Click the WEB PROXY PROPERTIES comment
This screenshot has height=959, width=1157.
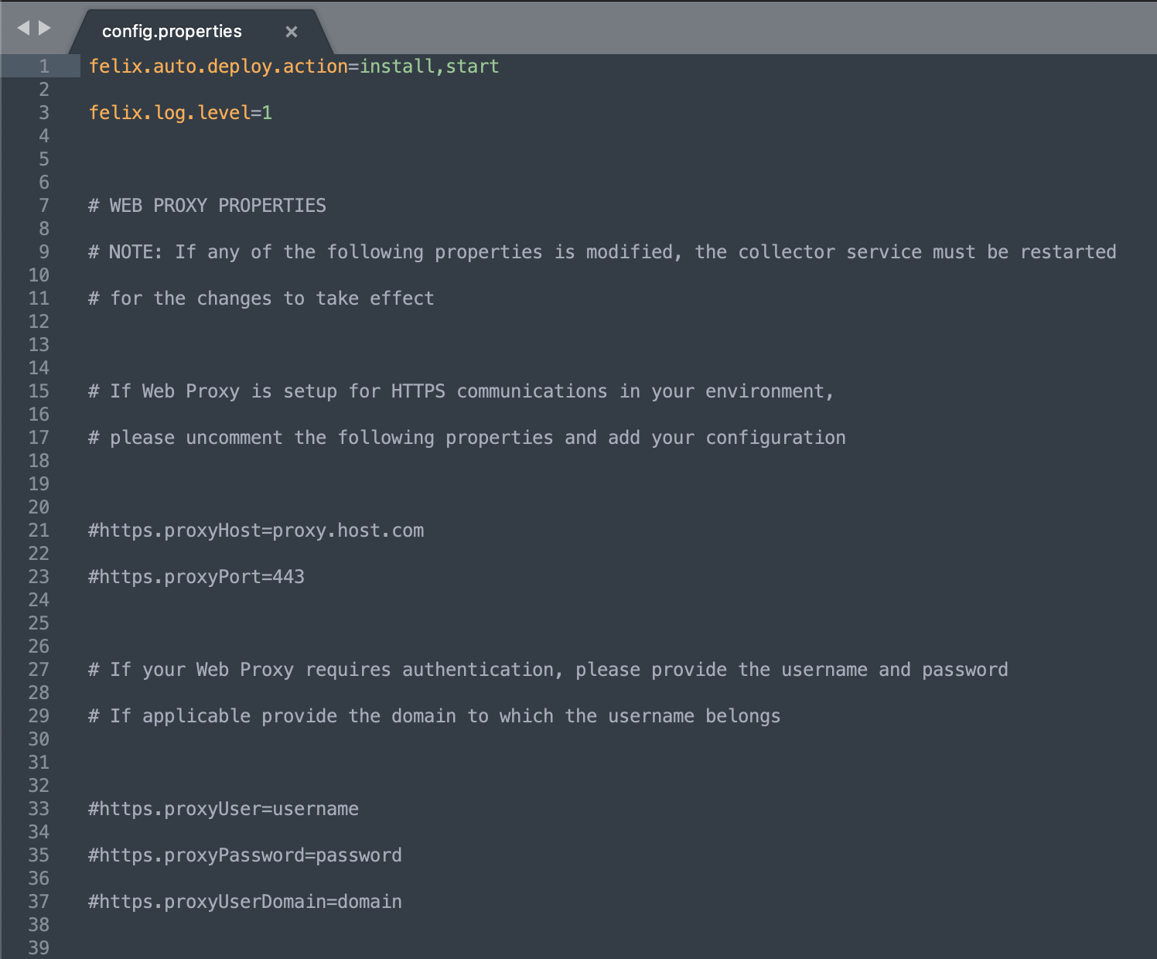point(207,206)
